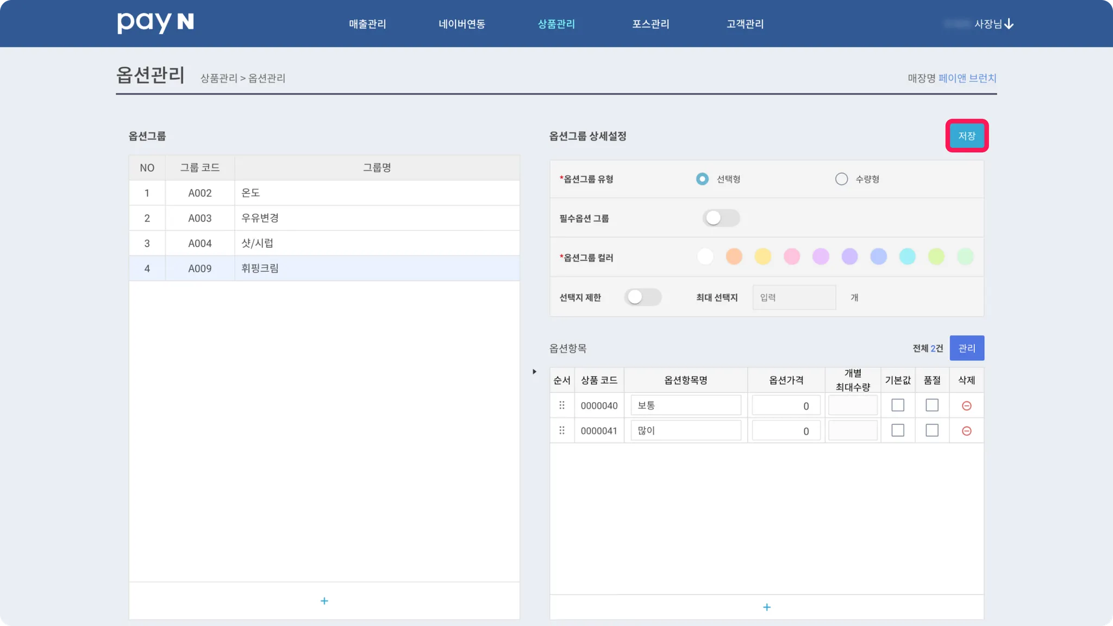Add new option item with plus icon
The image size is (1113, 626).
[767, 607]
